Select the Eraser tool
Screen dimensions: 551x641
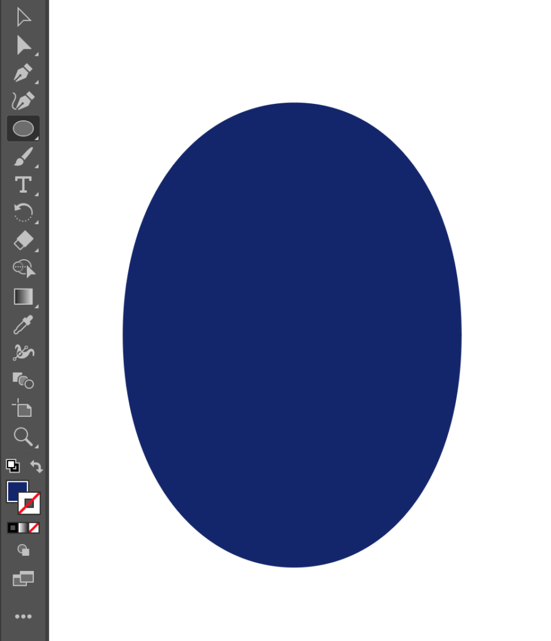23,240
